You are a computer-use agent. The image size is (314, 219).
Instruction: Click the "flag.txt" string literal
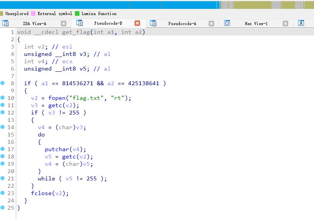point(86,98)
